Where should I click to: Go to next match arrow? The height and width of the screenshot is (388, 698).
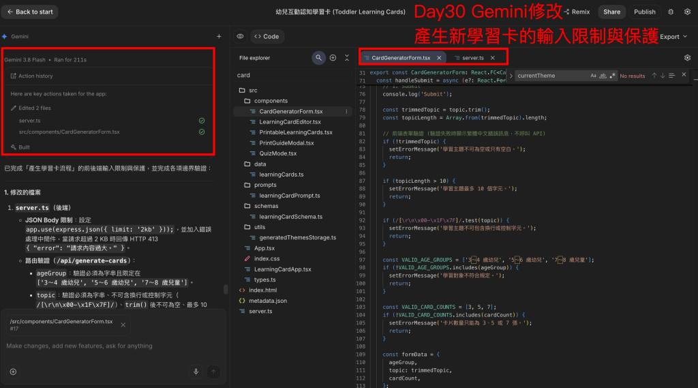[663, 76]
